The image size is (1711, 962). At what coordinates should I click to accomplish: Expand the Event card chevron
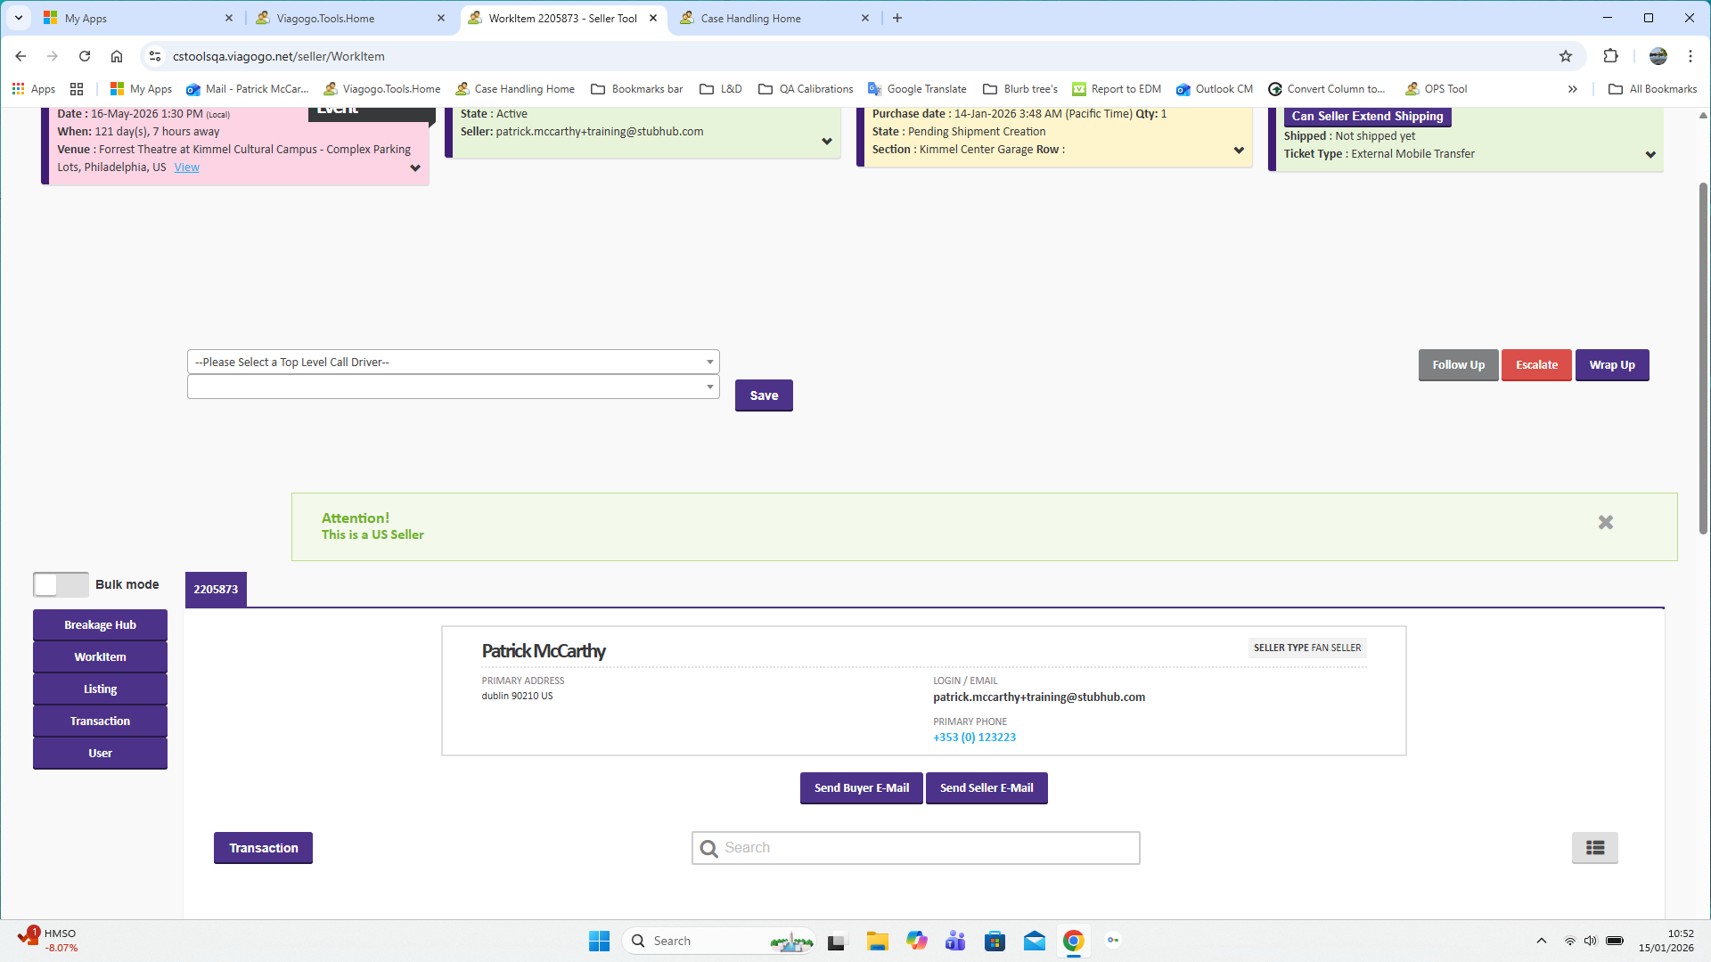[x=415, y=168]
